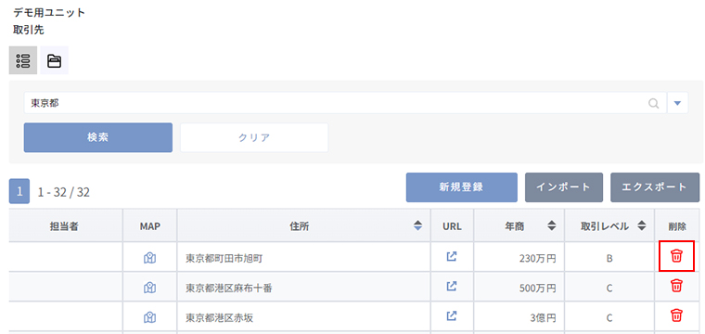
Task: Go to page 1 of results
Action: click(x=19, y=191)
